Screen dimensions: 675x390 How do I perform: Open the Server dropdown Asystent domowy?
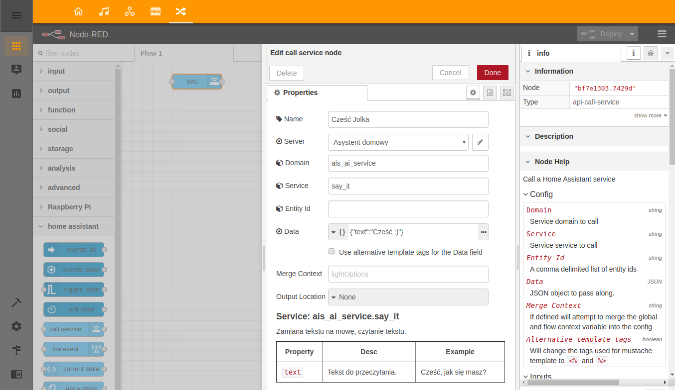coord(398,142)
